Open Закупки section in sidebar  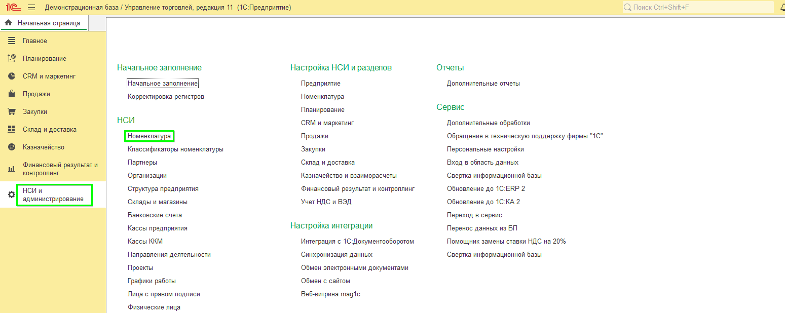[x=53, y=111]
